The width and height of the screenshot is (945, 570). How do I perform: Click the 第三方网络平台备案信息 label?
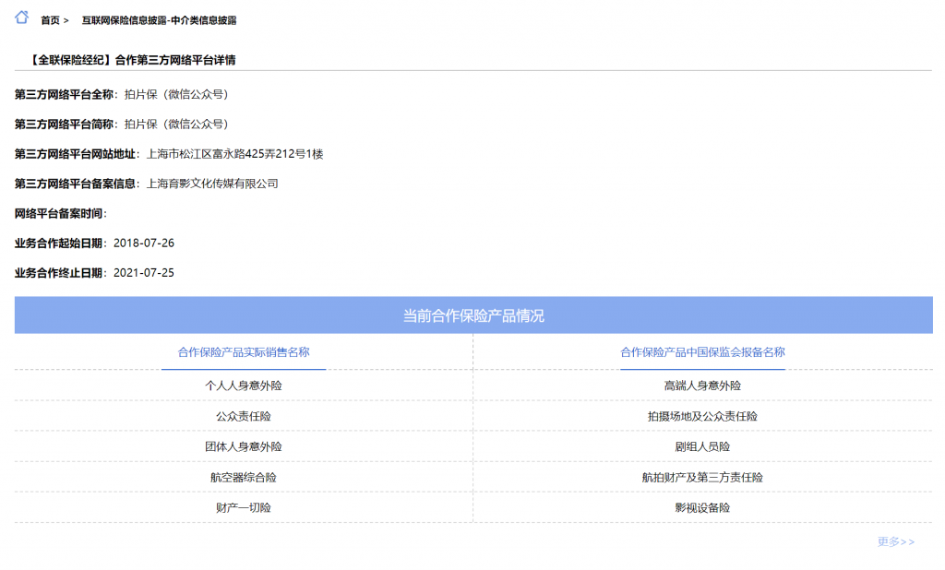tap(76, 184)
